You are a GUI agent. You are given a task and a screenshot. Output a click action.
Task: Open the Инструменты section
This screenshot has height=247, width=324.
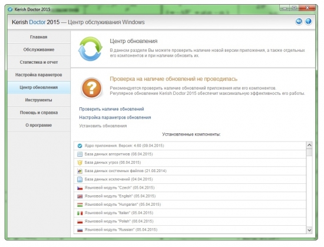pyautogui.click(x=39, y=100)
